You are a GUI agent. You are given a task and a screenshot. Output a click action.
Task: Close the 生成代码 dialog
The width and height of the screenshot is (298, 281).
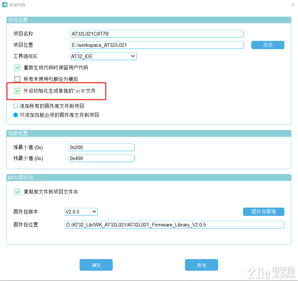[293, 5]
